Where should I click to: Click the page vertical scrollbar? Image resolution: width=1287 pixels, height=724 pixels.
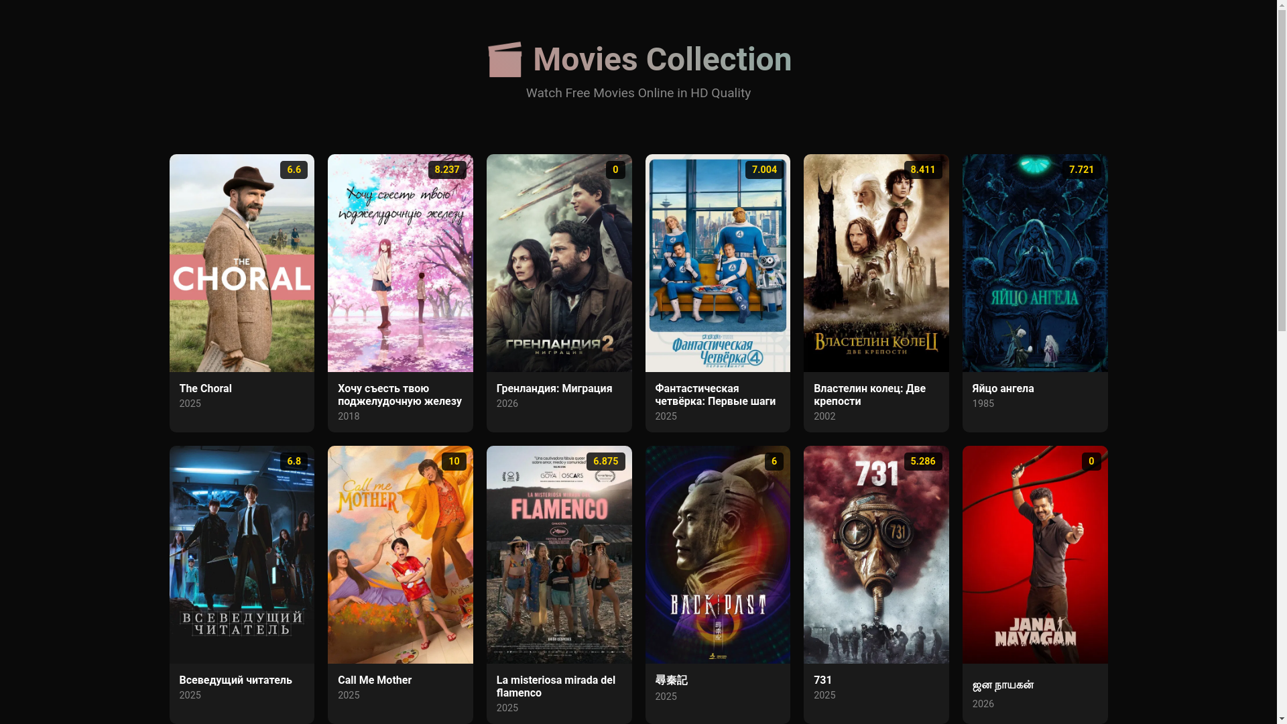click(1282, 362)
